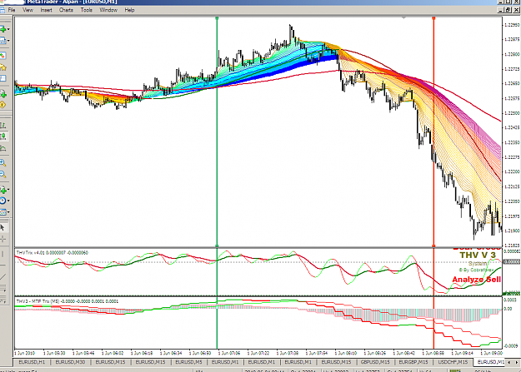The image size is (521, 372).
Task: Select the arrow cursor tool
Action: 3,228
